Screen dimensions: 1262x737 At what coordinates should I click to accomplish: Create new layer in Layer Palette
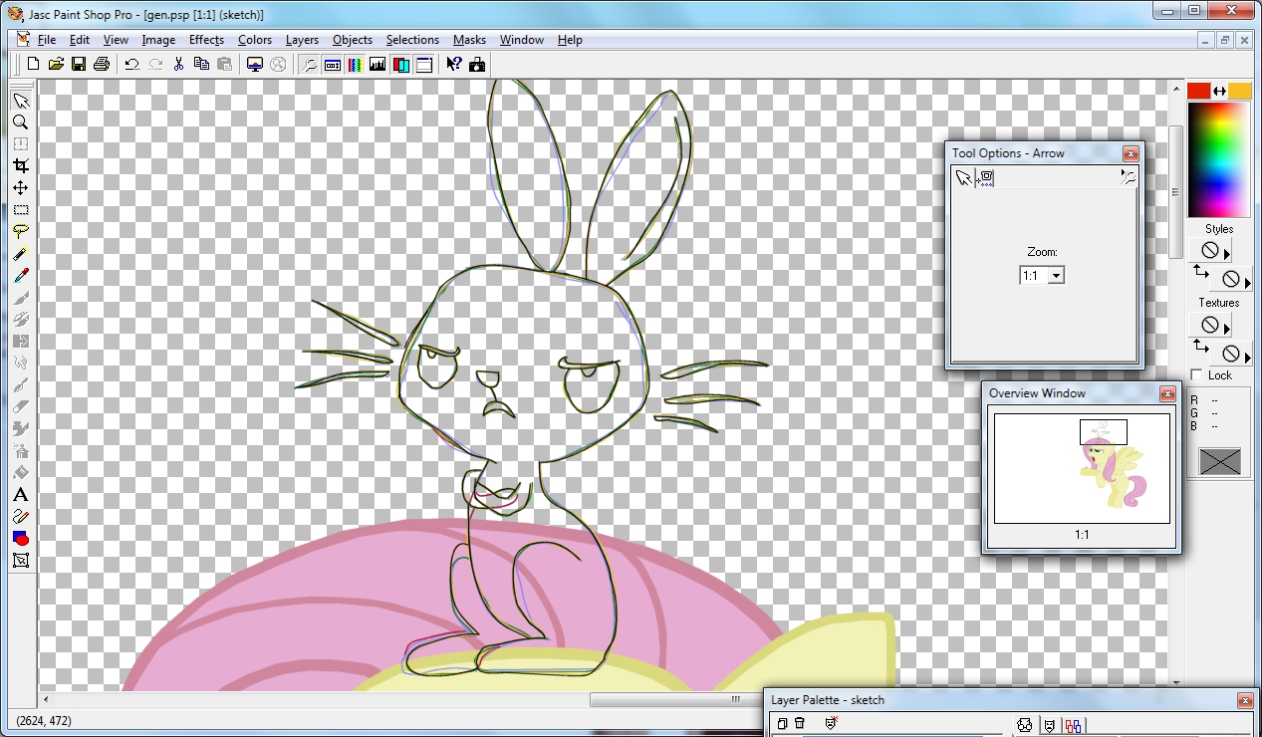pos(782,724)
